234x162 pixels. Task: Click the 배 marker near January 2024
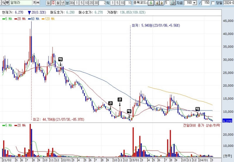[198, 109]
